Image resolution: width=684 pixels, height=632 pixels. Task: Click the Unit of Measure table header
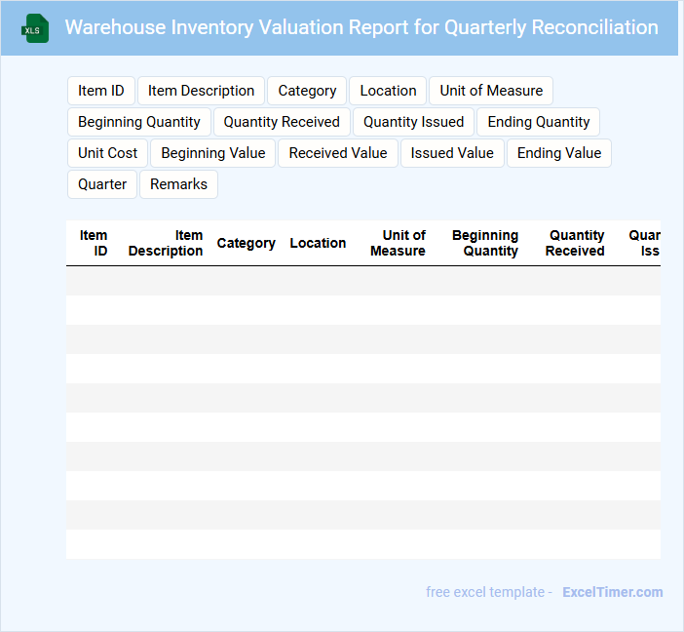398,243
